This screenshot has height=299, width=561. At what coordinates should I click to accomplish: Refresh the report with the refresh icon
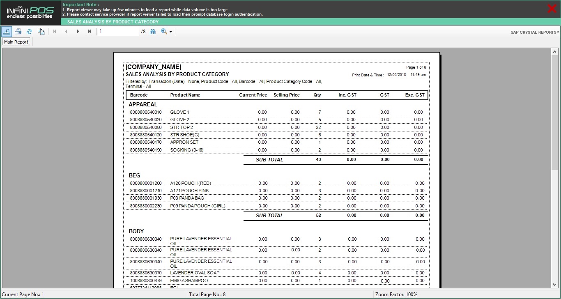pyautogui.click(x=30, y=31)
